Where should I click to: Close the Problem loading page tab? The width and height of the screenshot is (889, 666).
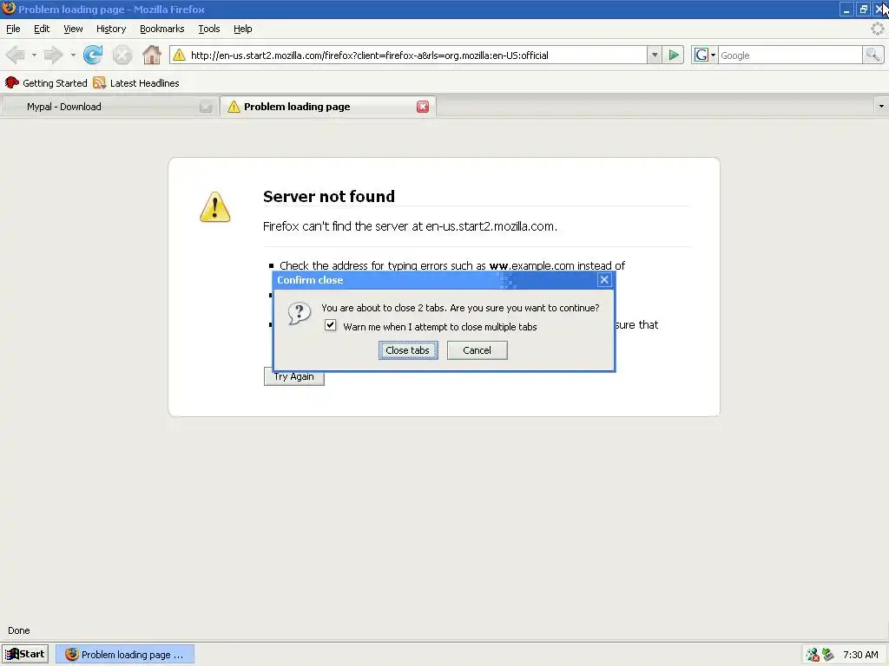point(423,107)
